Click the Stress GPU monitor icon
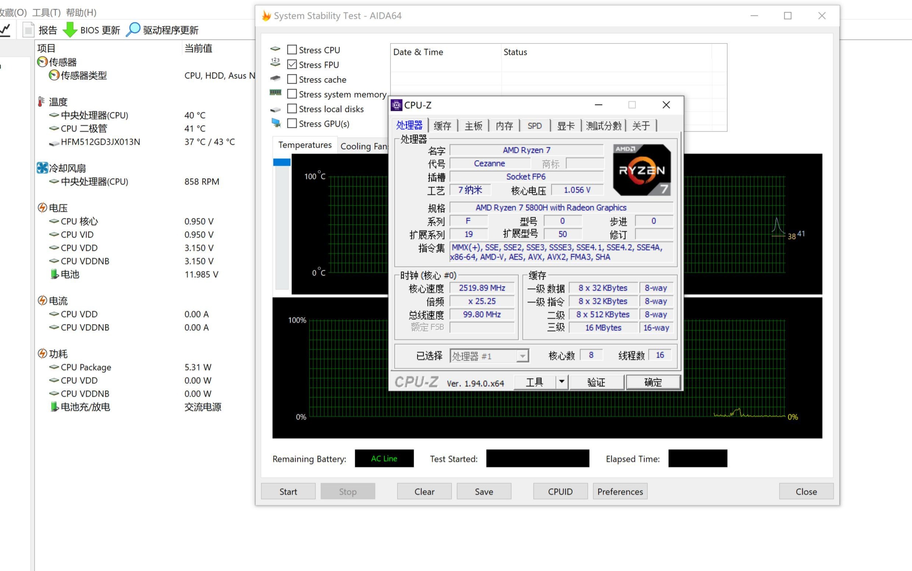 tap(276, 123)
